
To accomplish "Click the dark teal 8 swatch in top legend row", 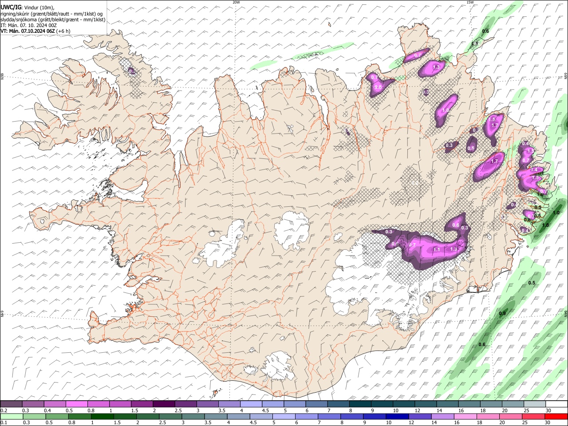I will point(359,404).
